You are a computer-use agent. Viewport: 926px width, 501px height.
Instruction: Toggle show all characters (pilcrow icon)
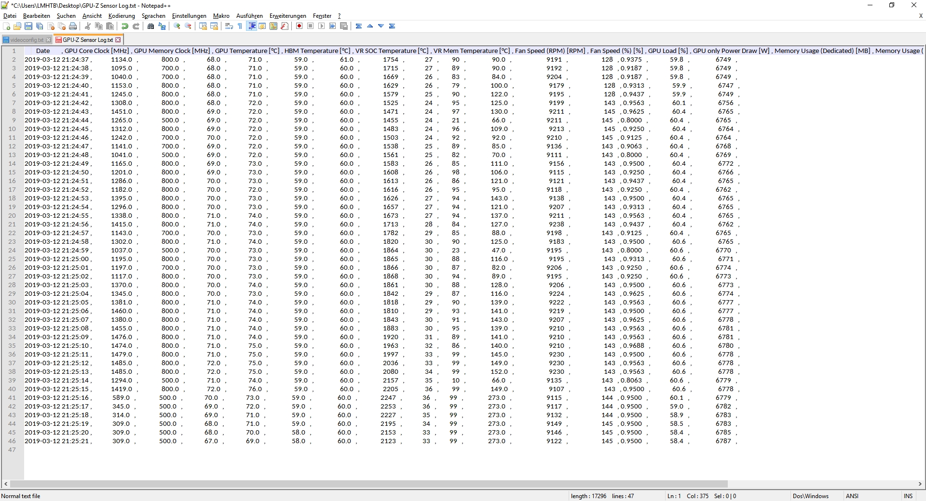pyautogui.click(x=240, y=26)
